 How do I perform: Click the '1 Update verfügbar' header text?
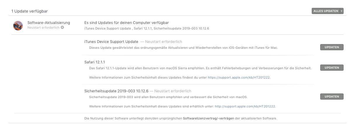[x=29, y=11]
